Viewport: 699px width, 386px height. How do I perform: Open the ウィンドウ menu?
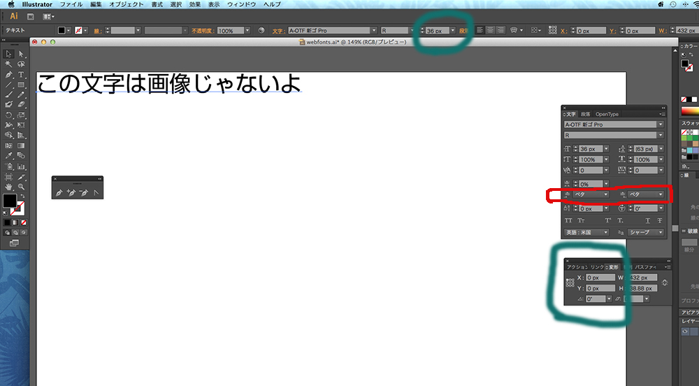click(242, 4)
